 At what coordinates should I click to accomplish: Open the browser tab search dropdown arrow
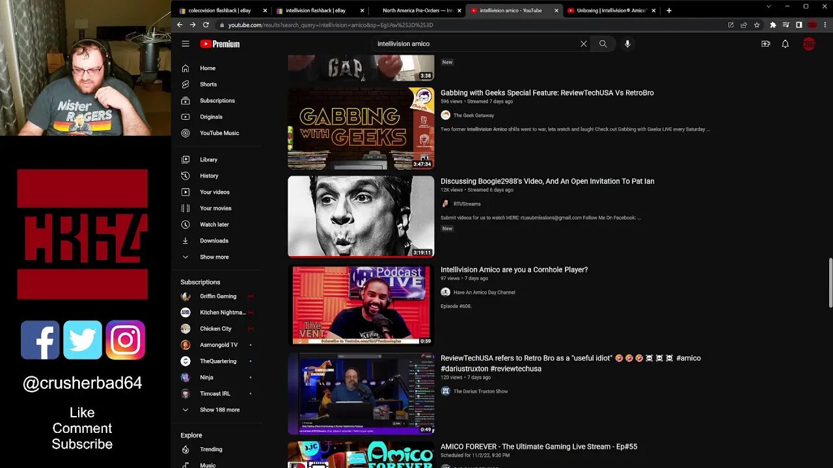tap(769, 6)
